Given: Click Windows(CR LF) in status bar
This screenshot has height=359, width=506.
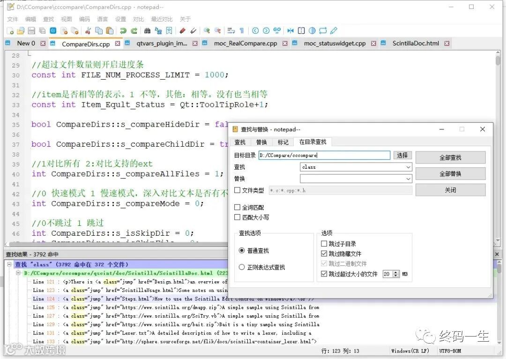Looking at the screenshot, I should pyautogui.click(x=410, y=351).
